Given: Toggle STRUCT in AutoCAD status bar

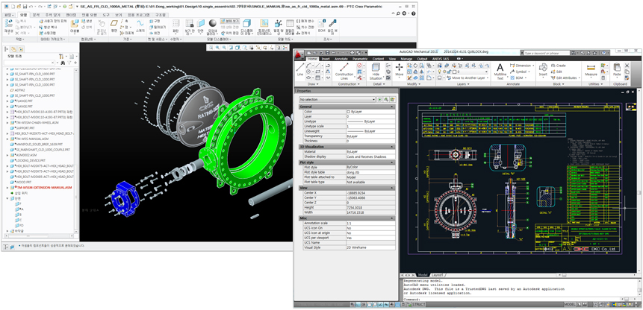Looking at the screenshot, I should 419,304.
